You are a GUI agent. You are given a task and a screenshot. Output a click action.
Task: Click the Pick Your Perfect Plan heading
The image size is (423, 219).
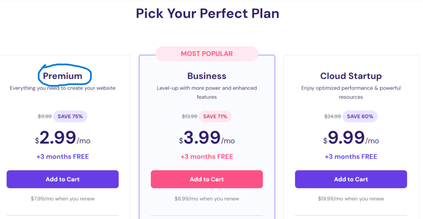click(x=207, y=13)
